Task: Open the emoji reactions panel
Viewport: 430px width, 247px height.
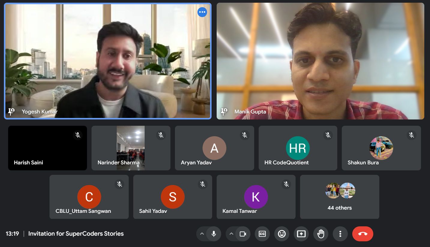Action: pos(282,234)
